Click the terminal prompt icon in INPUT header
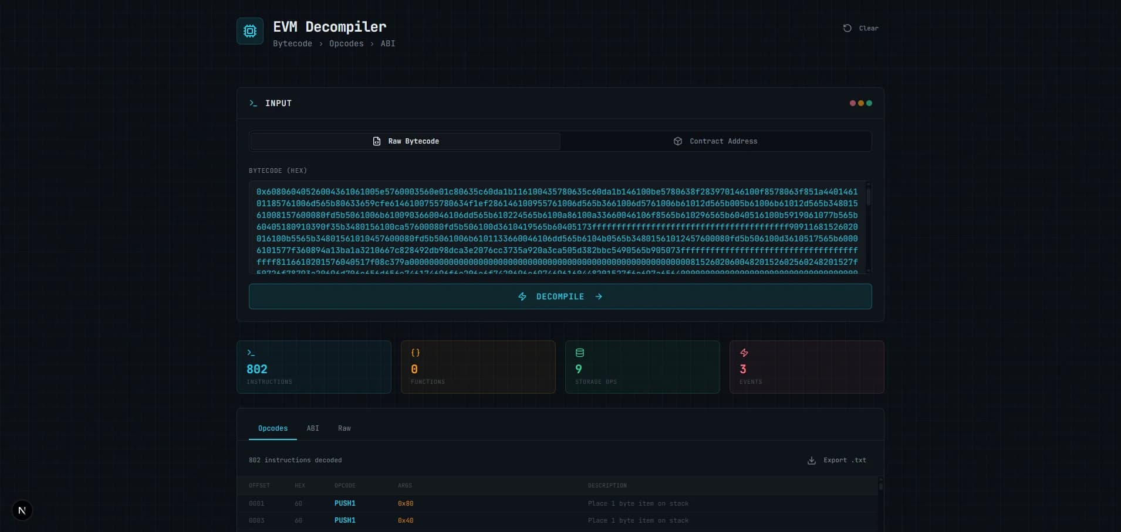Image resolution: width=1121 pixels, height=532 pixels. click(x=252, y=103)
